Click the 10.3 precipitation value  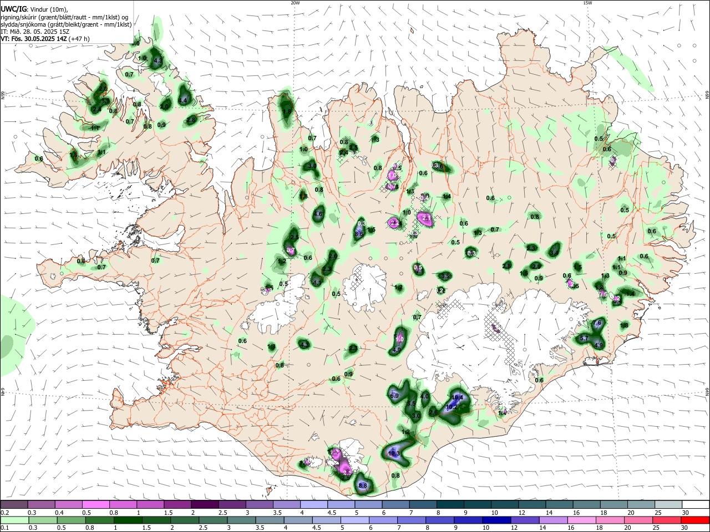pyautogui.click(x=394, y=453)
